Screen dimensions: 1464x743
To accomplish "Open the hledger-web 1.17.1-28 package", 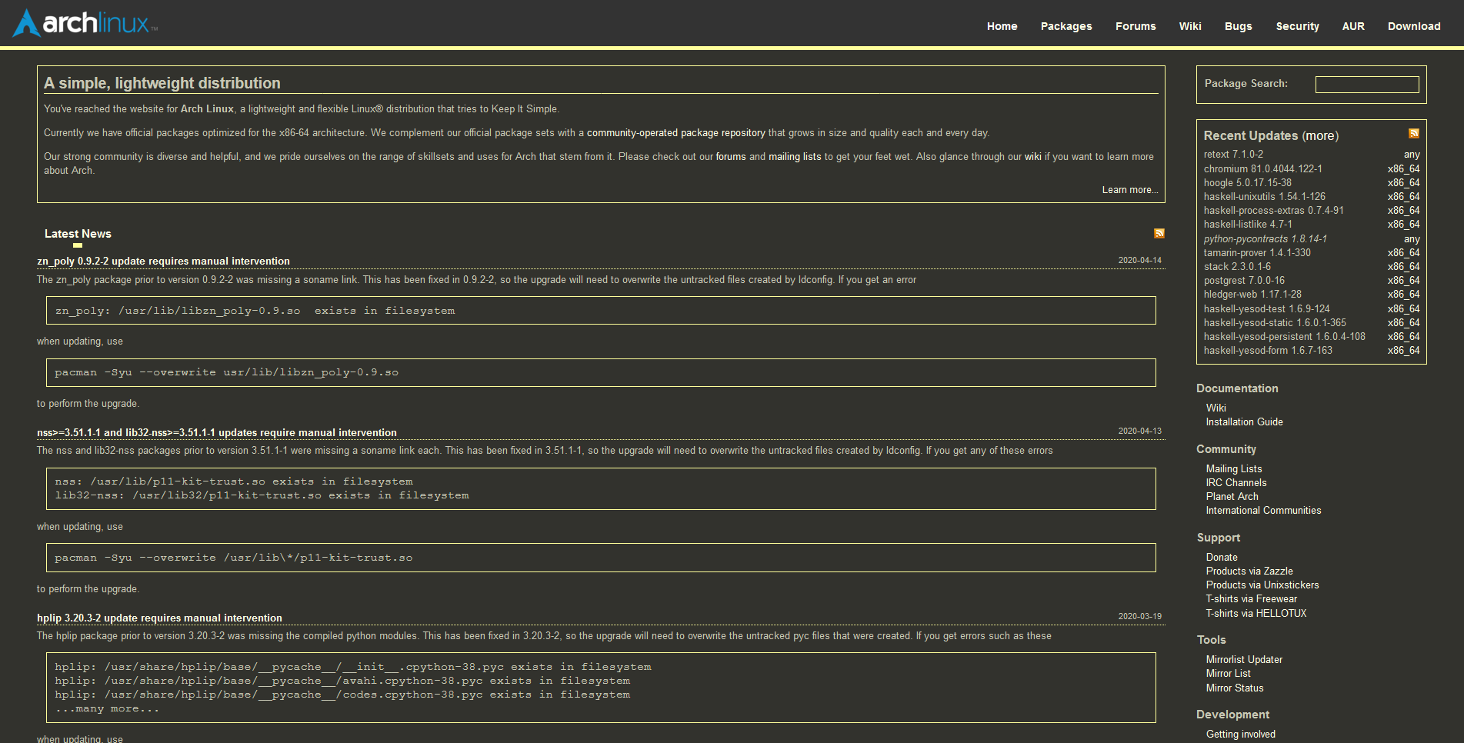I will pos(1252,295).
